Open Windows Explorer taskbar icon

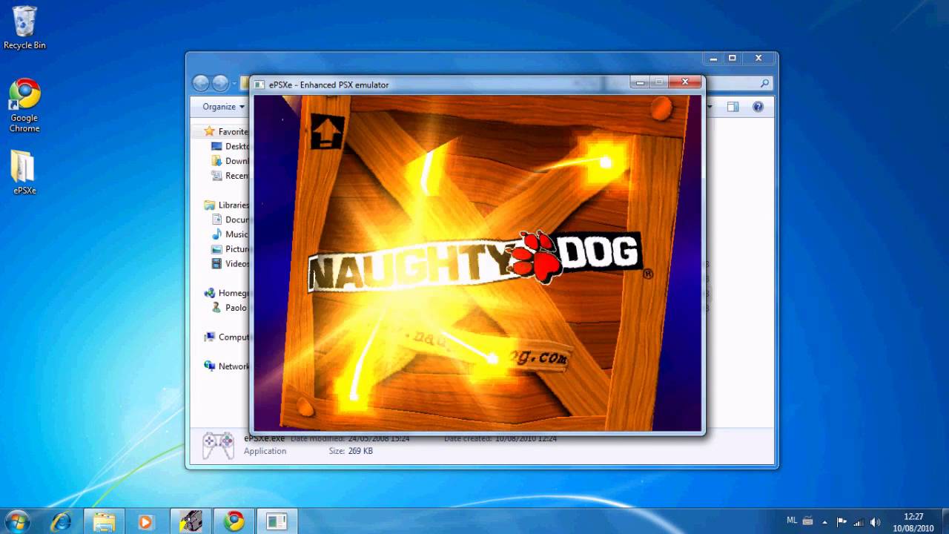pyautogui.click(x=104, y=521)
